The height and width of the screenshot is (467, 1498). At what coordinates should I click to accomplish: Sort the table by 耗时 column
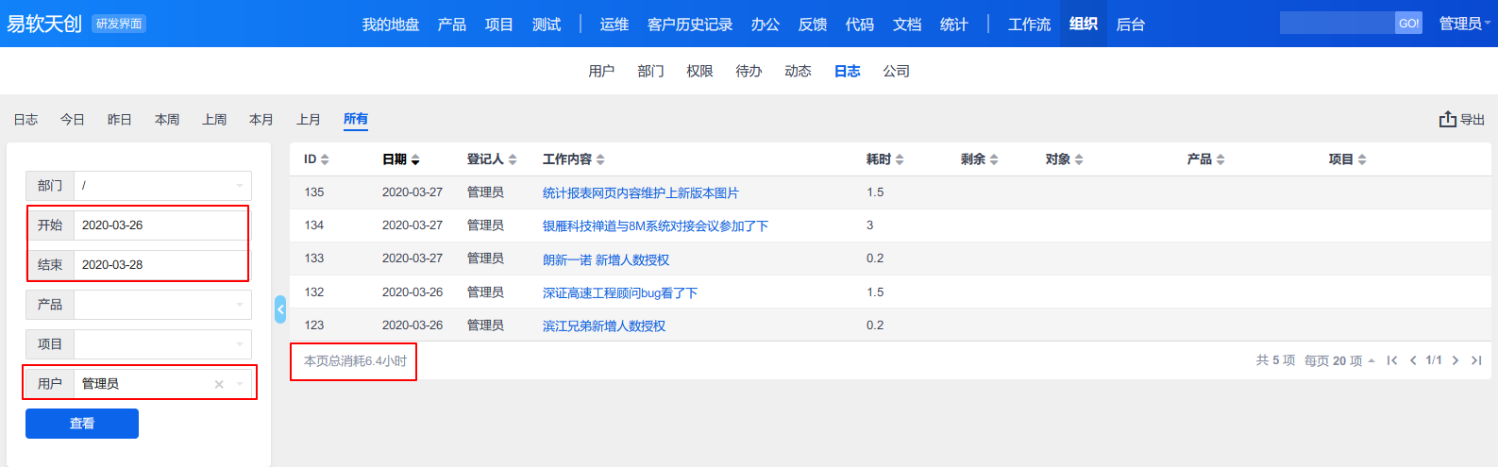(884, 159)
